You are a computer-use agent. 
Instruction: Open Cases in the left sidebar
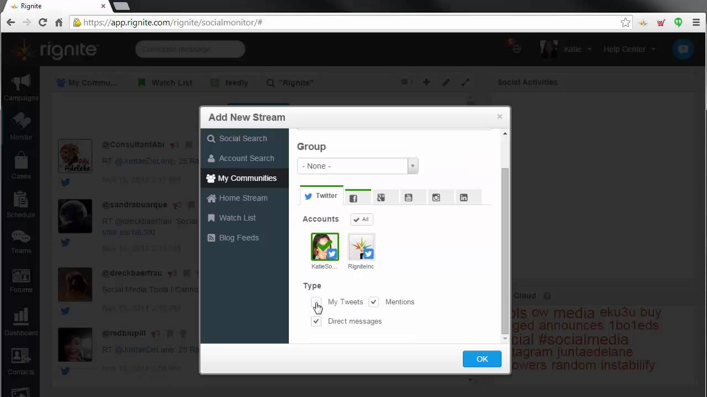click(21, 165)
